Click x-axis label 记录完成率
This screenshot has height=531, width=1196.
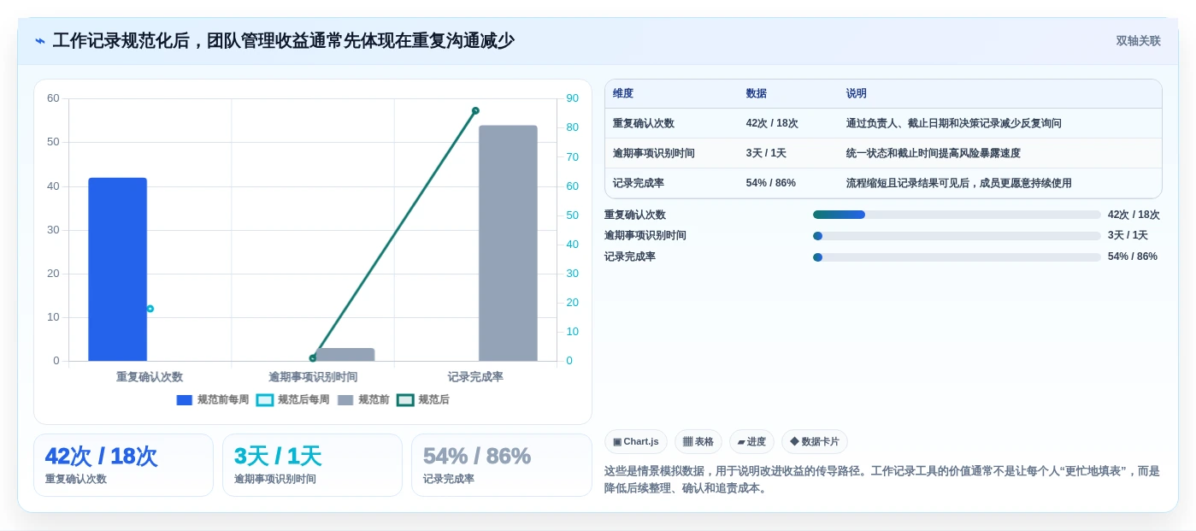(x=475, y=377)
